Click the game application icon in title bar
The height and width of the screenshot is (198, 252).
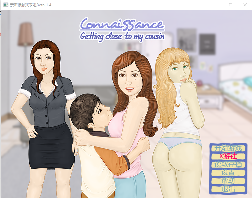5,5
